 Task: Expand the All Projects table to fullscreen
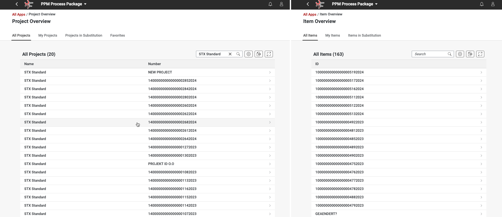point(269,54)
